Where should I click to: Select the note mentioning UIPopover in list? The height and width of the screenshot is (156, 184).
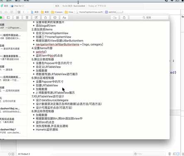[13, 26]
